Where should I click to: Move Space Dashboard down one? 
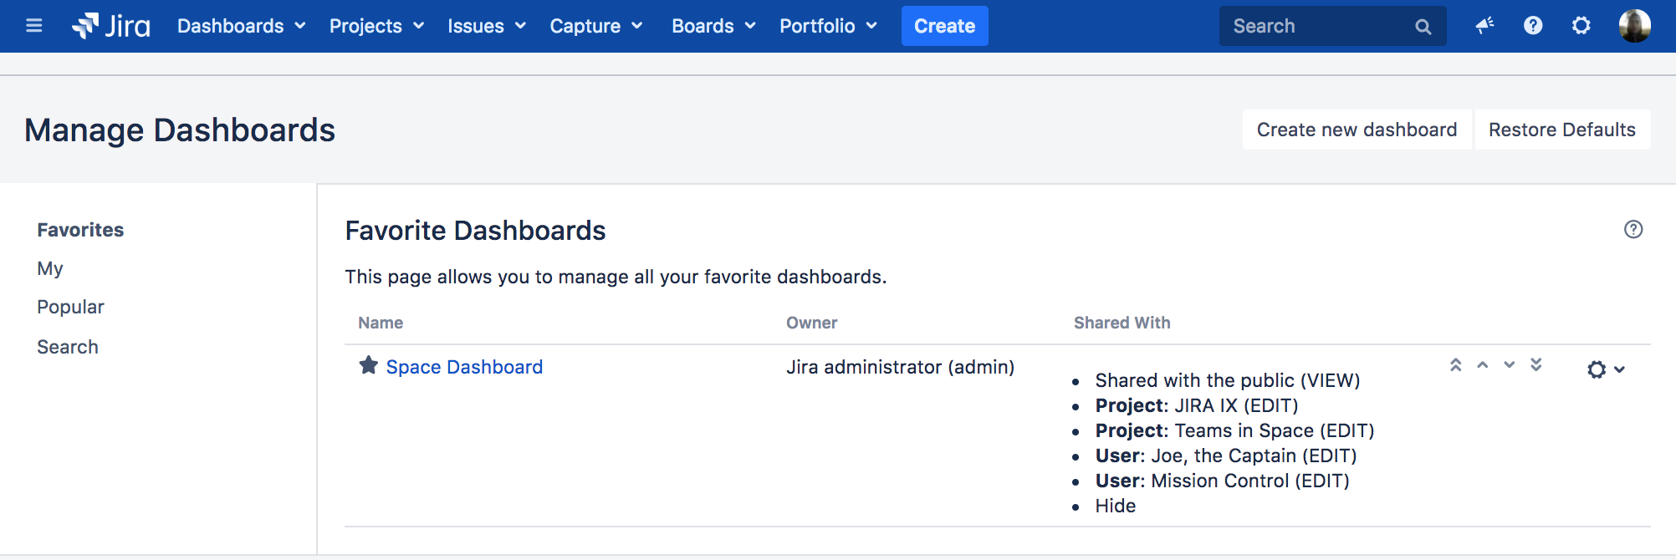(x=1509, y=364)
